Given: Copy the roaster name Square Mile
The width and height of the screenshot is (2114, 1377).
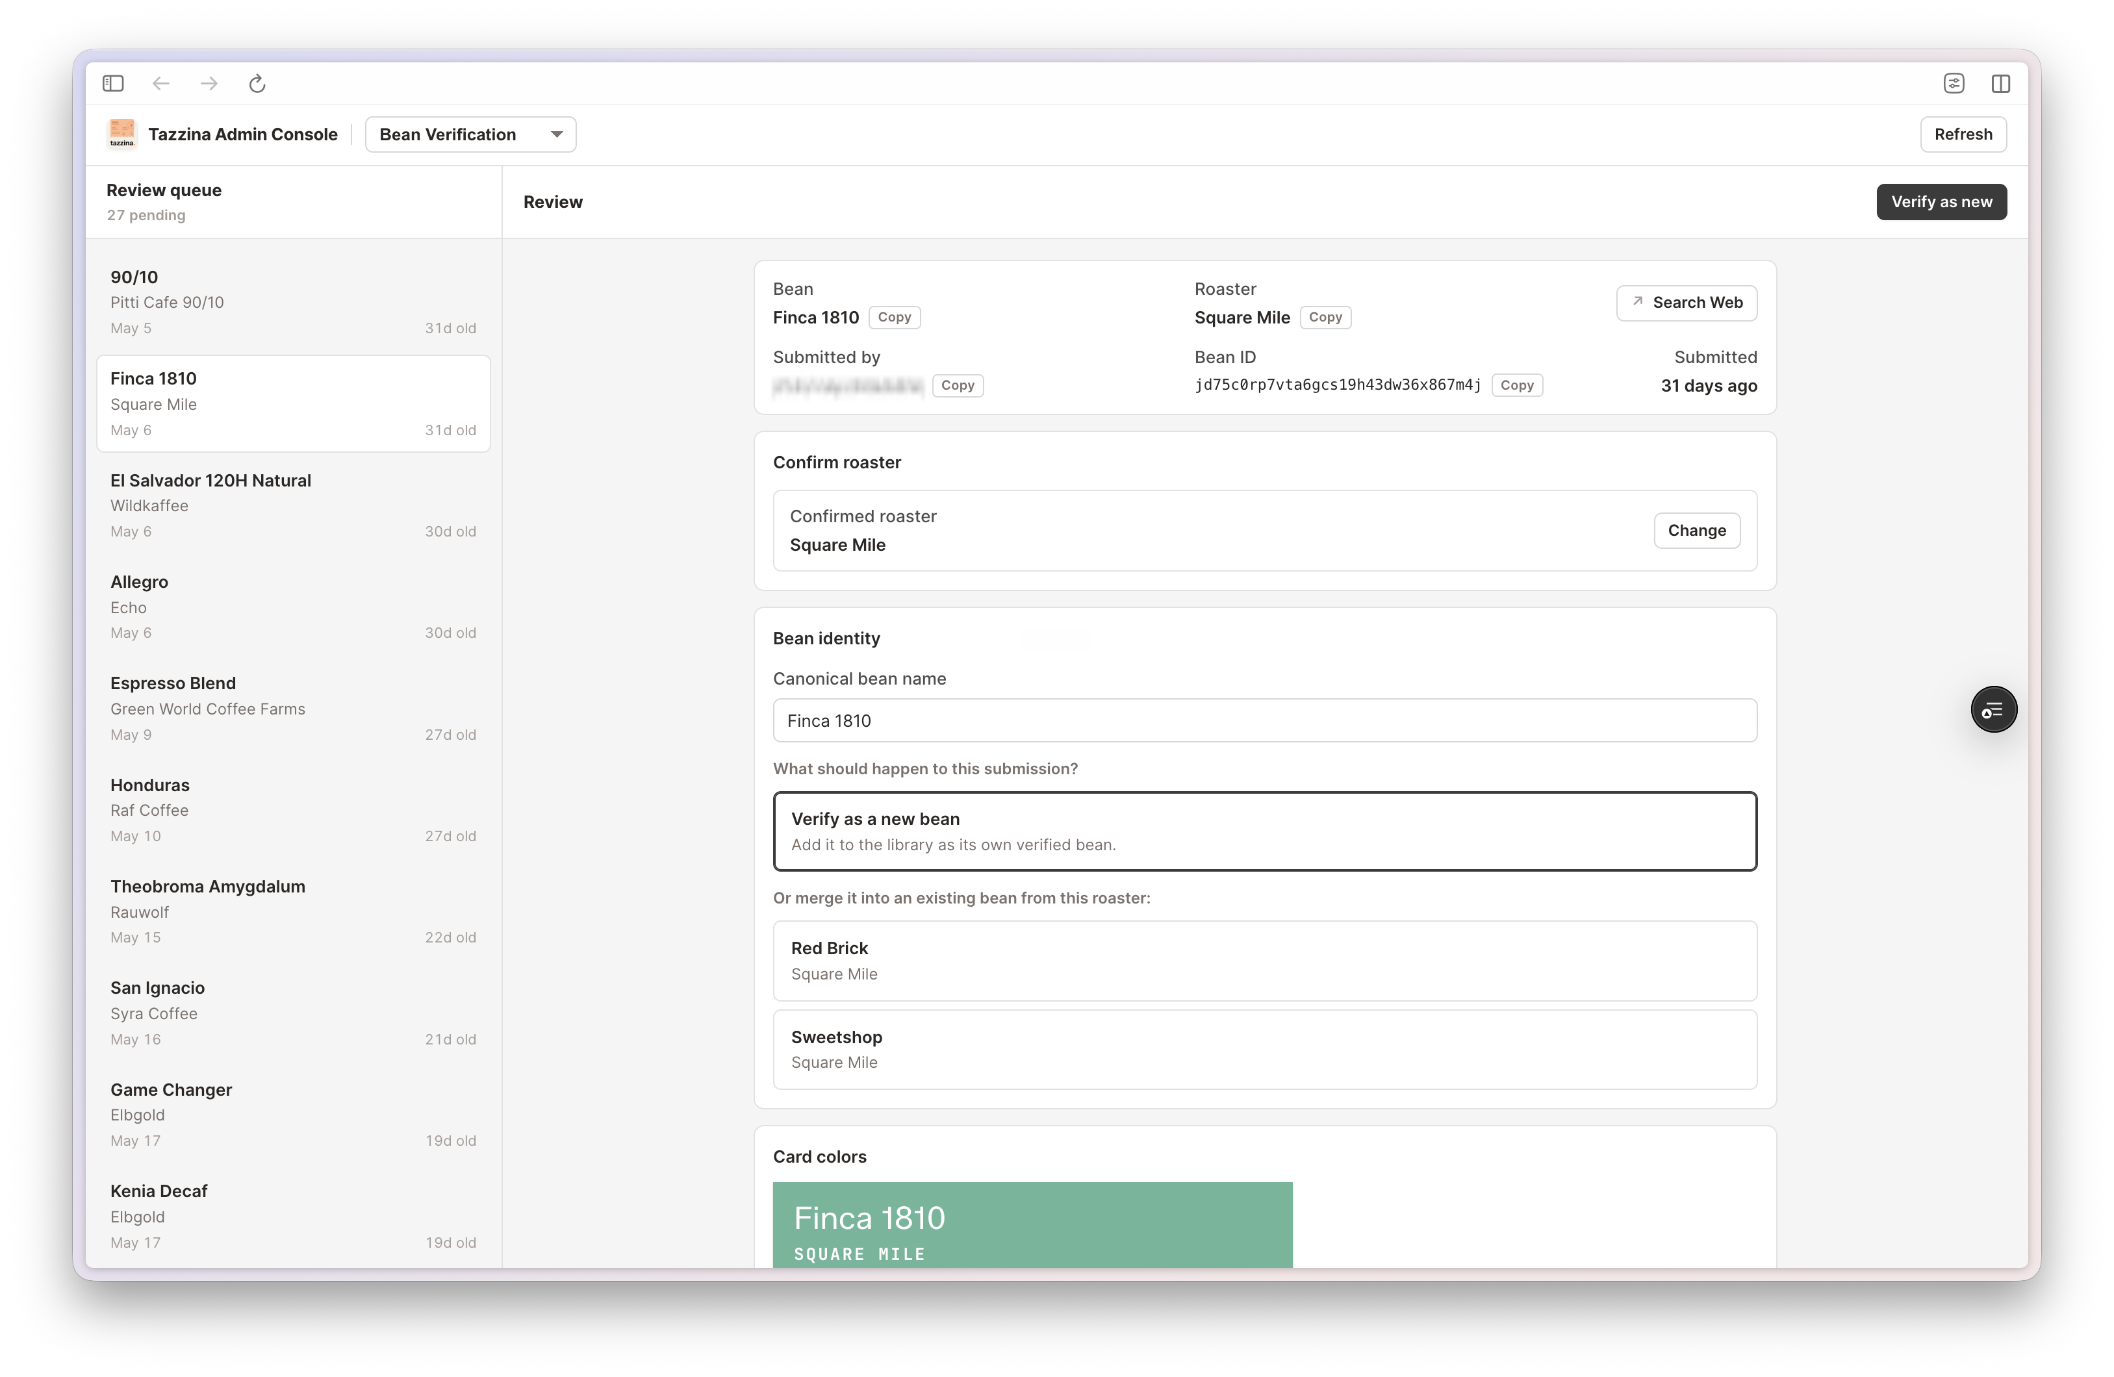Looking at the screenshot, I should pyautogui.click(x=1325, y=318).
